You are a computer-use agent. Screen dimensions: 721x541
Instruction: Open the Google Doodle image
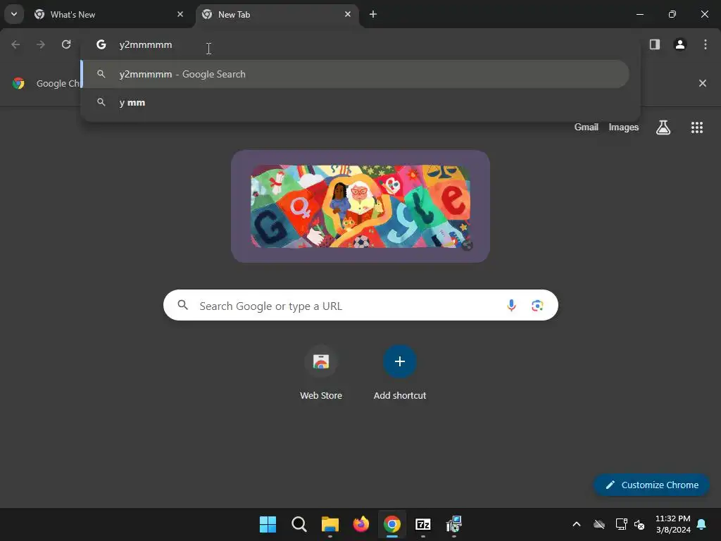point(360,206)
